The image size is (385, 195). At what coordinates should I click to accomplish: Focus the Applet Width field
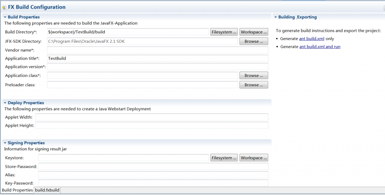point(152,117)
